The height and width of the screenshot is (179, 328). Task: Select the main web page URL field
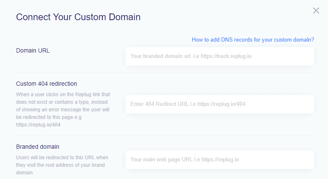220,160
